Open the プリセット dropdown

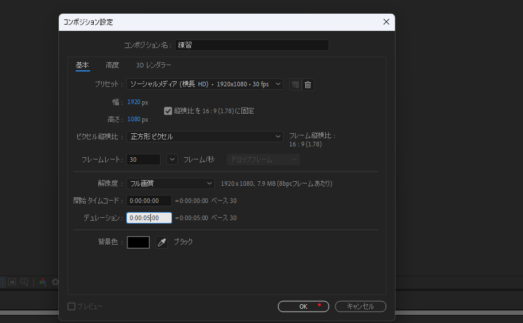[205, 85]
